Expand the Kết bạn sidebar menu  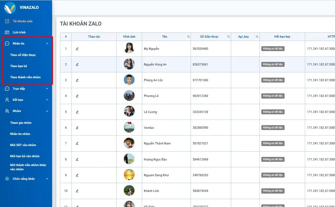click(x=47, y=100)
